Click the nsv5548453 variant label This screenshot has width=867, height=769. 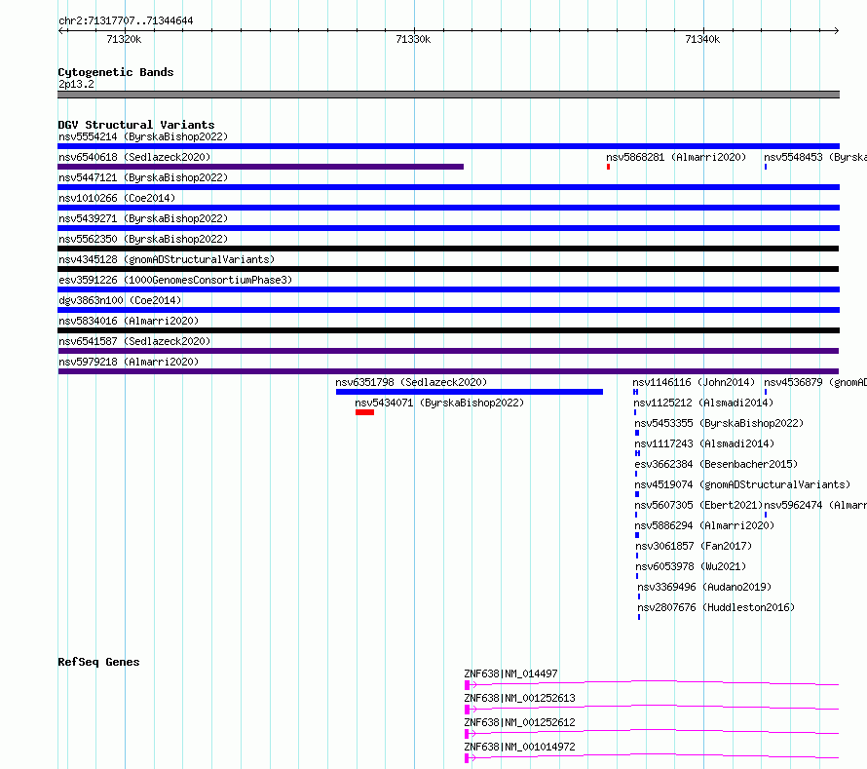tap(815, 157)
